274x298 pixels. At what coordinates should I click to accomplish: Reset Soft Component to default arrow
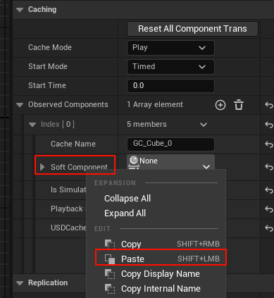[x=269, y=167]
